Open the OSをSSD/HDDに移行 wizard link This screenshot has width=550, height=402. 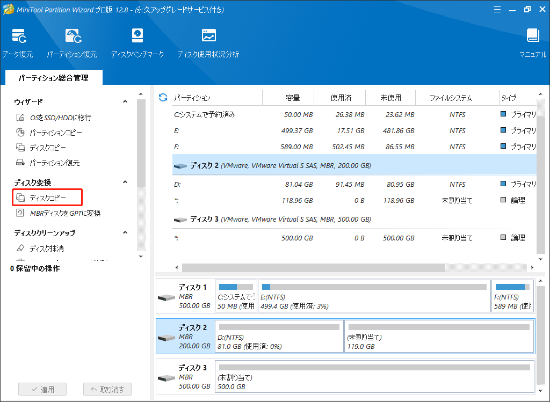[61, 118]
